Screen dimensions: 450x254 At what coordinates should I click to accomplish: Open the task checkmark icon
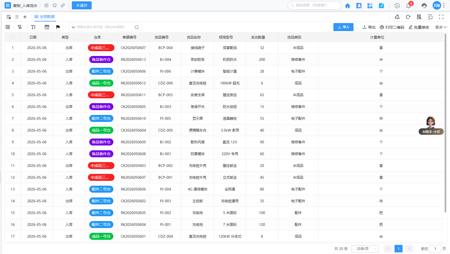pyautogui.click(x=381, y=6)
